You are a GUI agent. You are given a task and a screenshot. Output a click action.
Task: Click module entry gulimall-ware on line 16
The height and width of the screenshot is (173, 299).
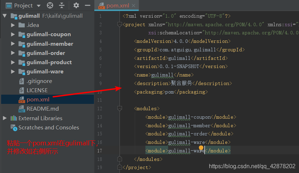click(x=186, y=142)
